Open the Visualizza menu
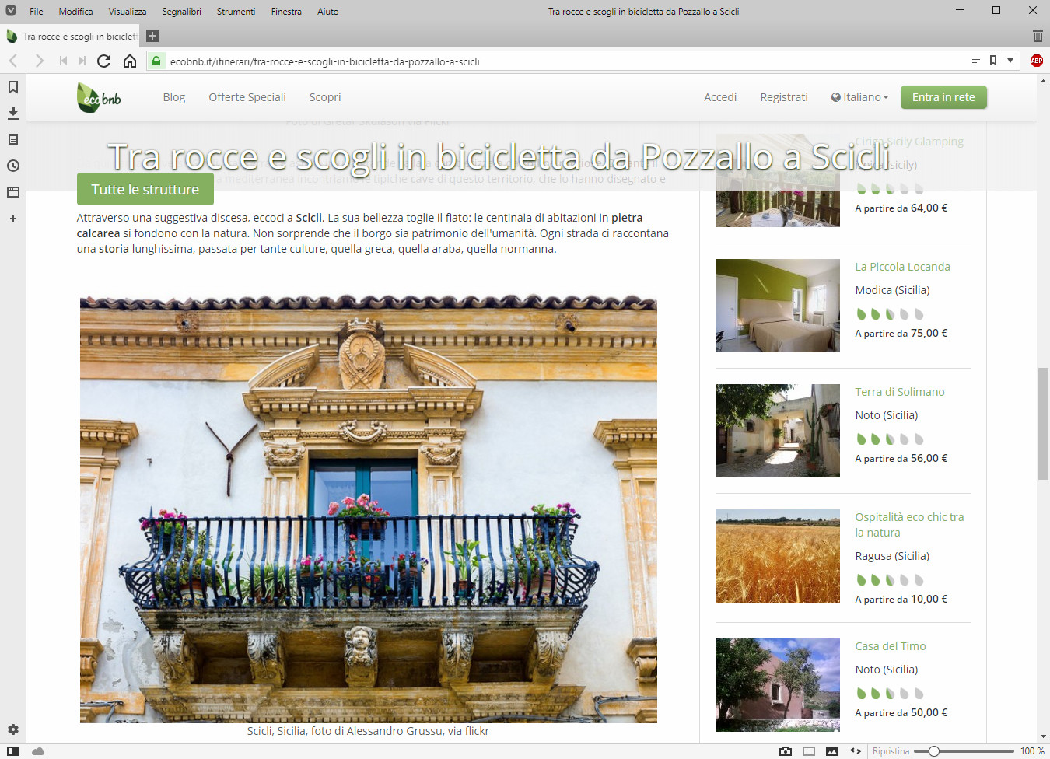The width and height of the screenshot is (1050, 759). 127,12
